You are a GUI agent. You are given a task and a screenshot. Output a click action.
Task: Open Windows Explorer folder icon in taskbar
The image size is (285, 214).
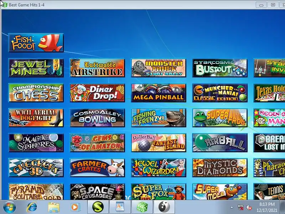[54, 207]
